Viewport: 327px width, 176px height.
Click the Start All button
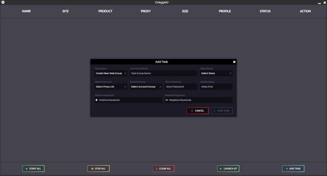coord(33,168)
